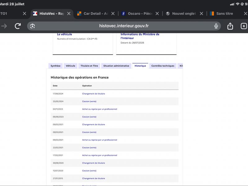This screenshot has width=248, height=186.
Task: Click the date cell 04/11/2023
Action: pyautogui.click(x=58, y=109)
